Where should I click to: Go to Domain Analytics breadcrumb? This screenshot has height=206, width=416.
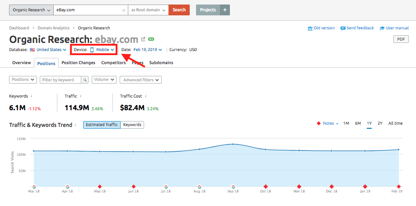(x=53, y=28)
